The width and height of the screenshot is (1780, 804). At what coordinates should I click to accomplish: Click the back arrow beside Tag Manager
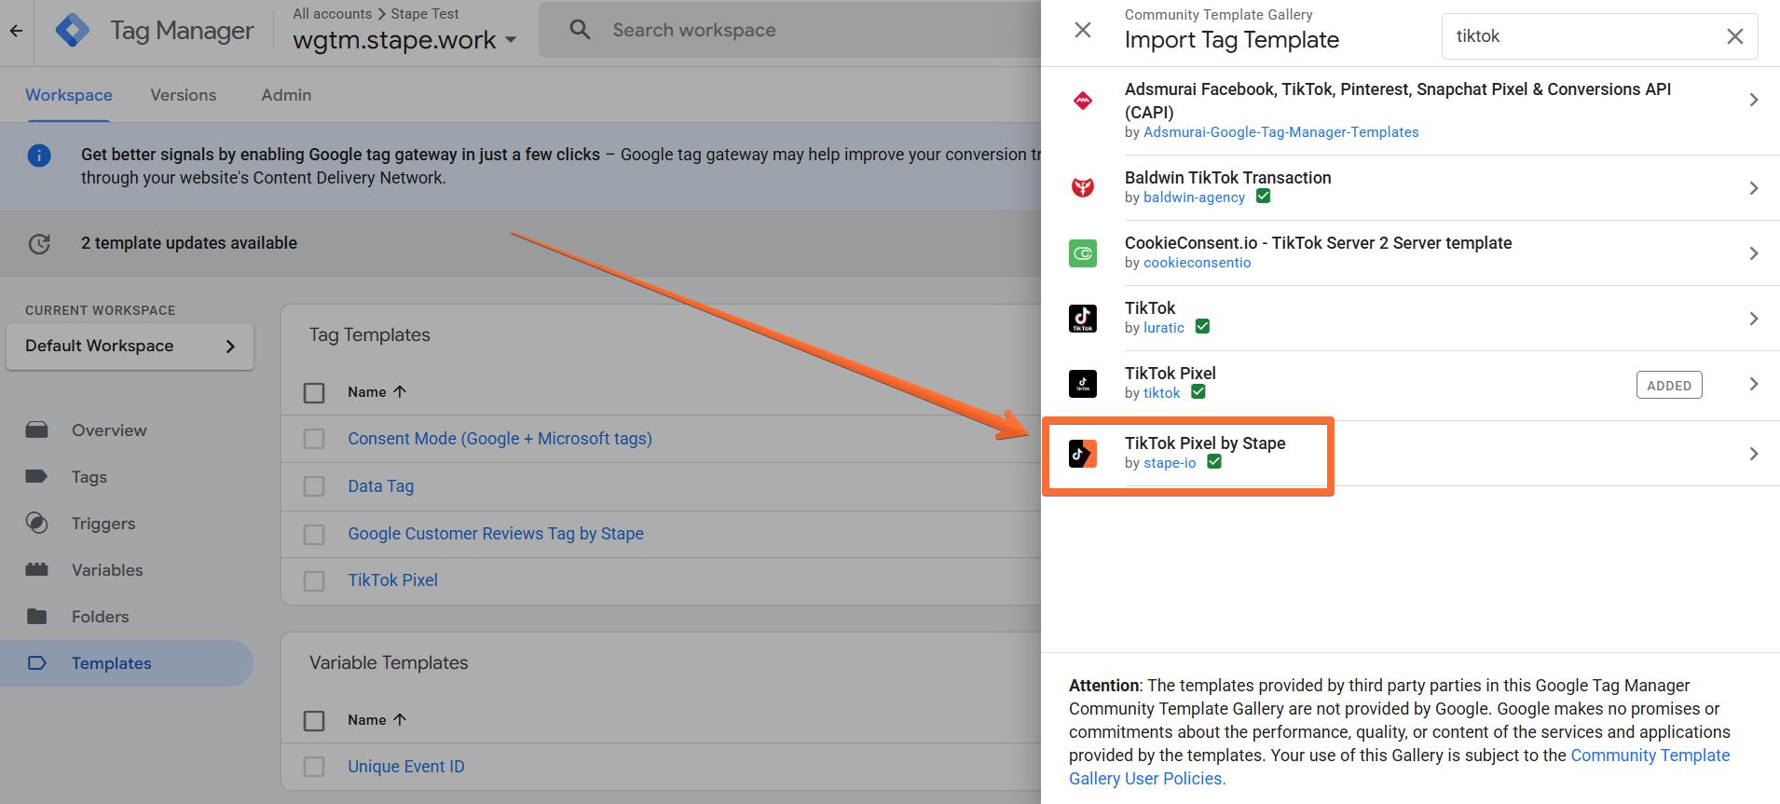[16, 31]
